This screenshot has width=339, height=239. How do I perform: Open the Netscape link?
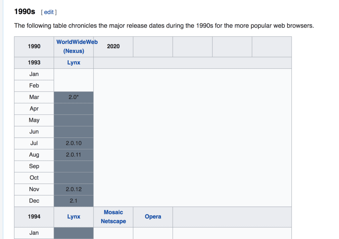tap(113, 221)
